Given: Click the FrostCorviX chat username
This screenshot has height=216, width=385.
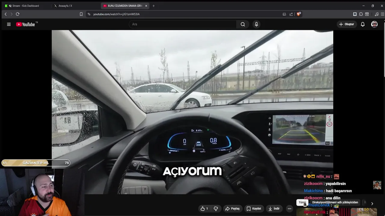Looking at the screenshot, I should (x=319, y=205).
